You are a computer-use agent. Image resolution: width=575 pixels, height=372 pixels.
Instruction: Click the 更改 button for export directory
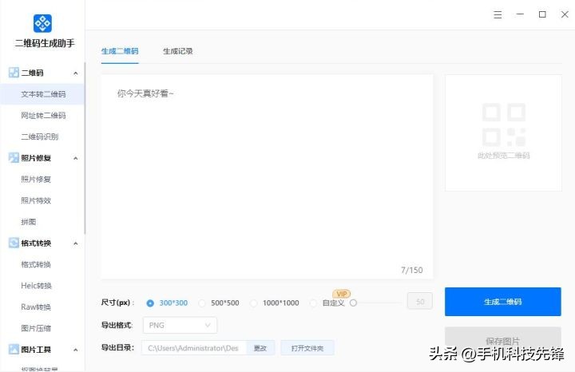(x=260, y=348)
